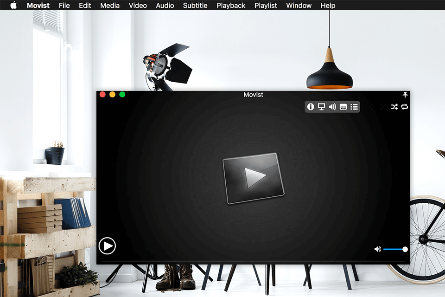Pin the window always on top
This screenshot has height=297, width=445.
coord(405,95)
